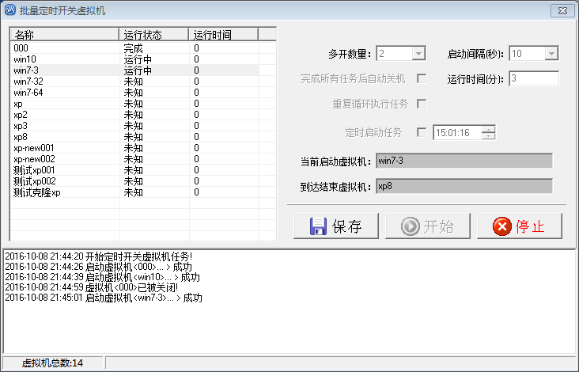Sort by 运行时间 column header
579x372 pixels.
(x=223, y=34)
